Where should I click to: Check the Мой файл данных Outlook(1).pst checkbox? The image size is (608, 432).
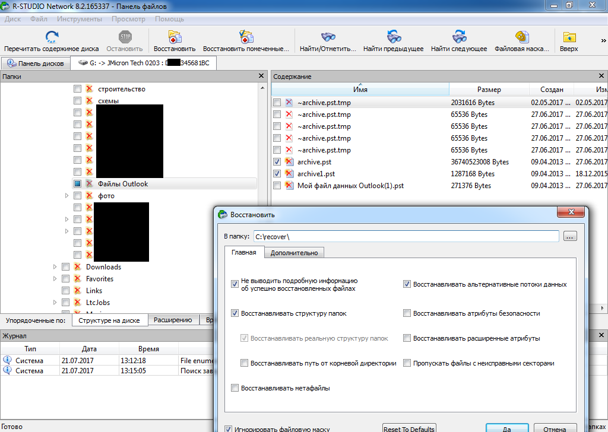(277, 186)
